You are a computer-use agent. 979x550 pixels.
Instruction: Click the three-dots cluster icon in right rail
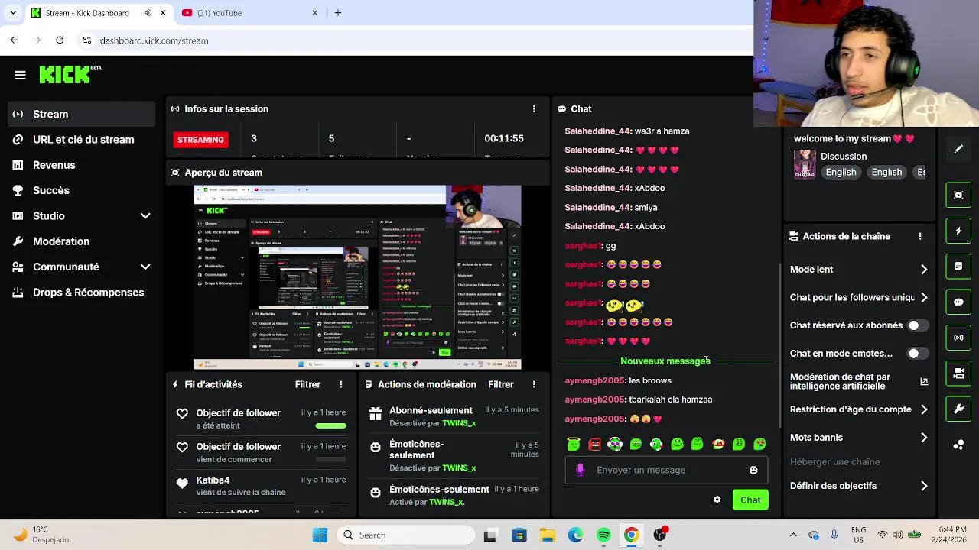[958, 445]
